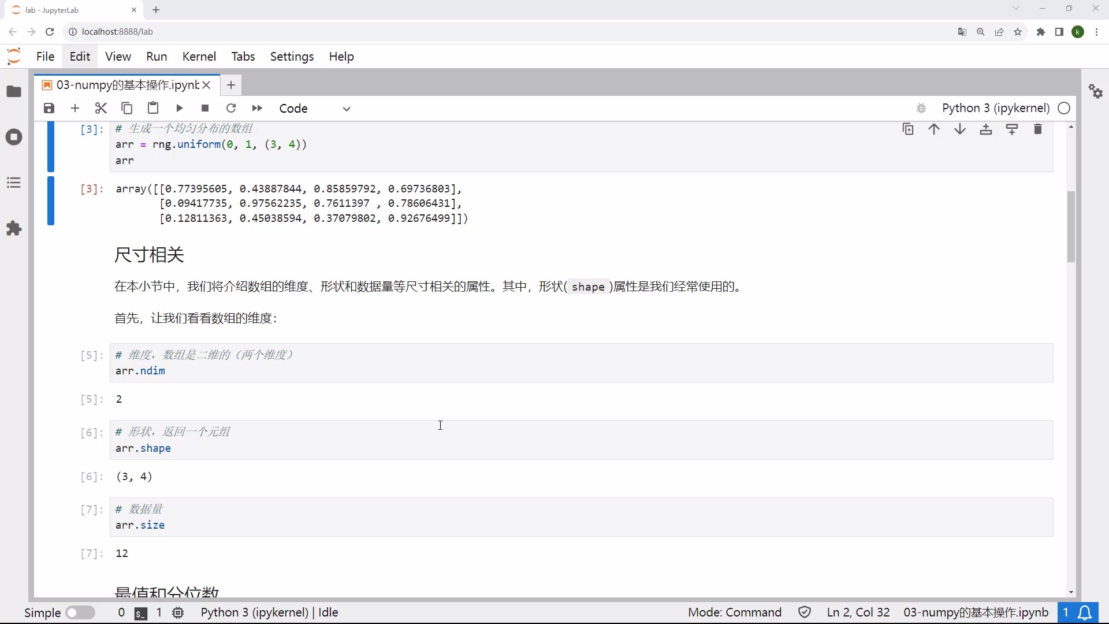Screen dimensions: 1109x624
Task: Delete the active cell with trash icon
Action: (1038, 129)
